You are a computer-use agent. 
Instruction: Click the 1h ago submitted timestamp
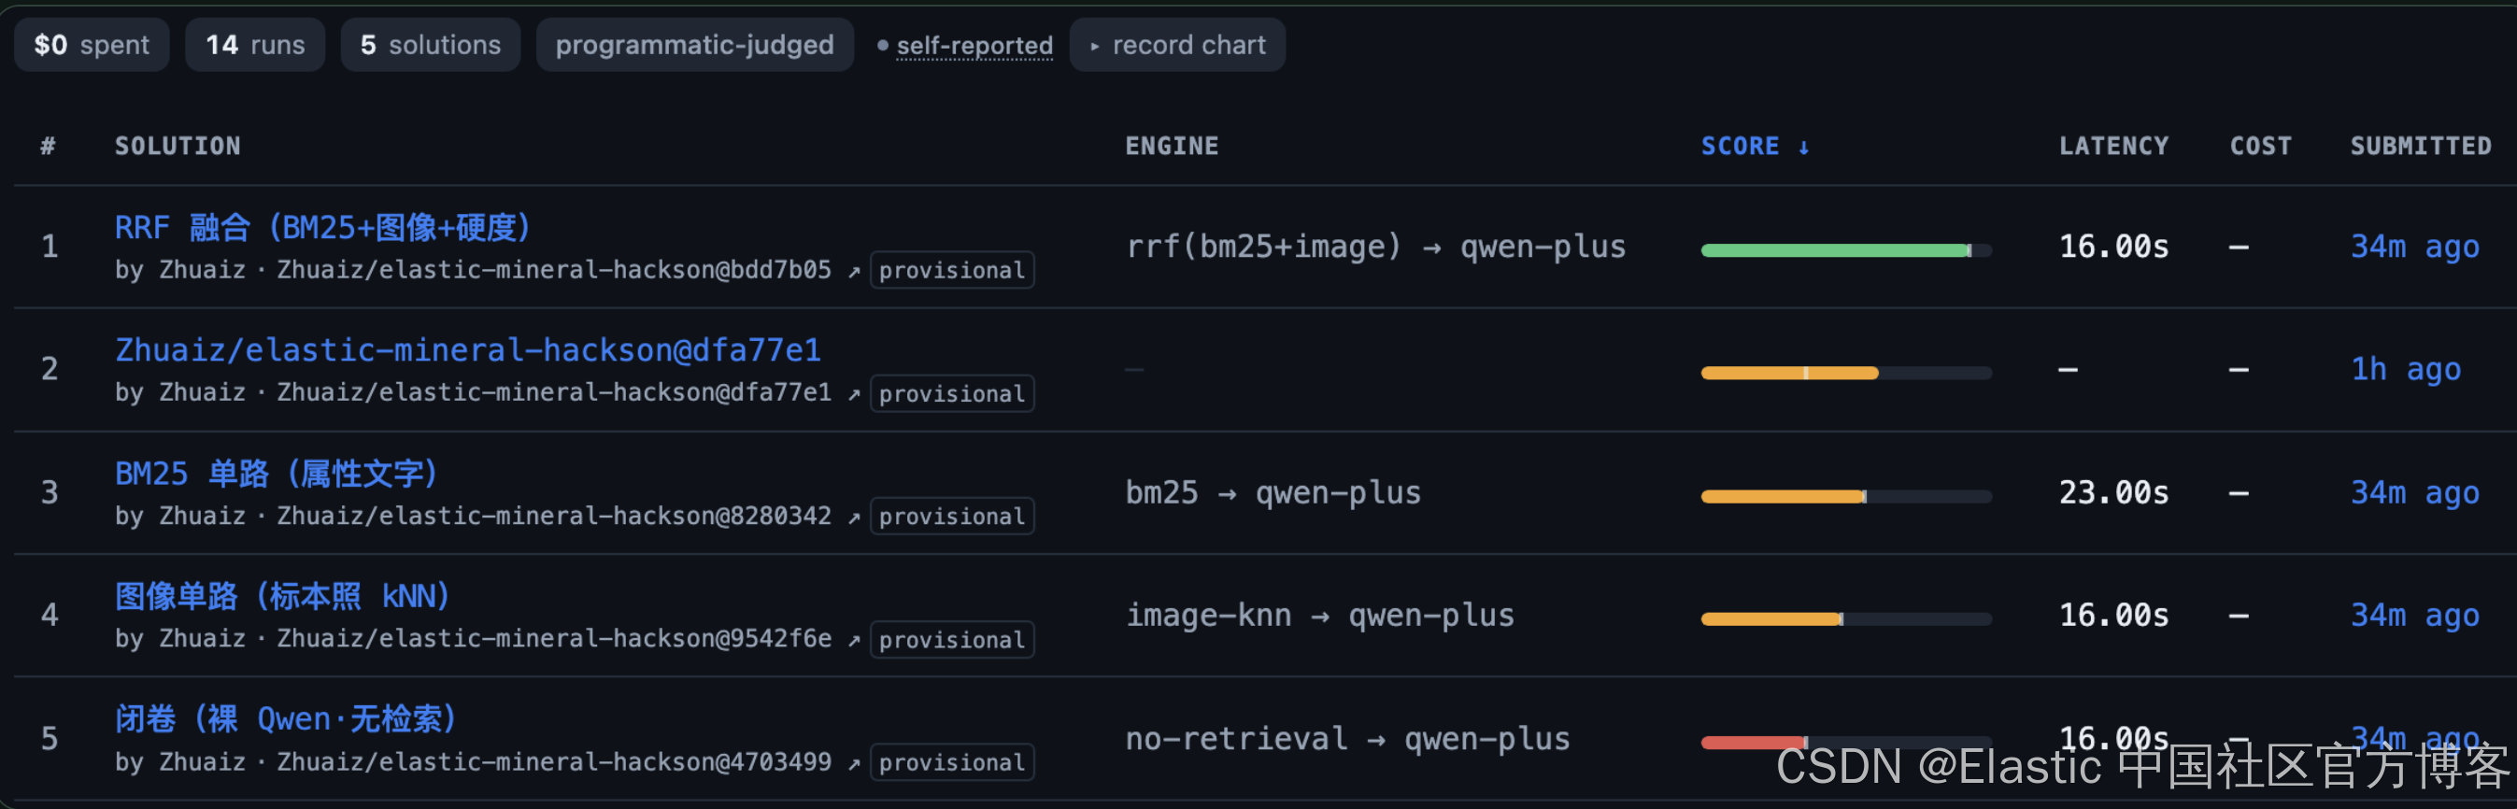click(x=2405, y=369)
